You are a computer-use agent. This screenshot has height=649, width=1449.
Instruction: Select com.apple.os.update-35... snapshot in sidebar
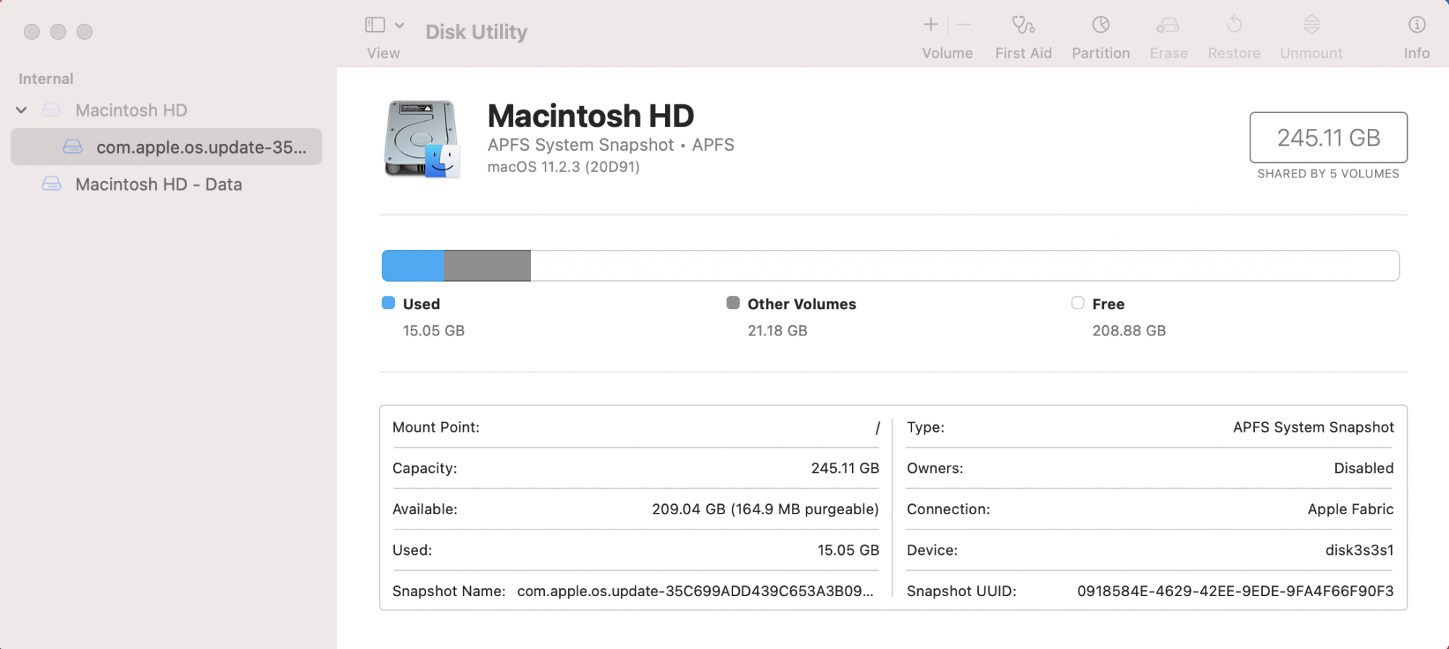click(x=167, y=147)
